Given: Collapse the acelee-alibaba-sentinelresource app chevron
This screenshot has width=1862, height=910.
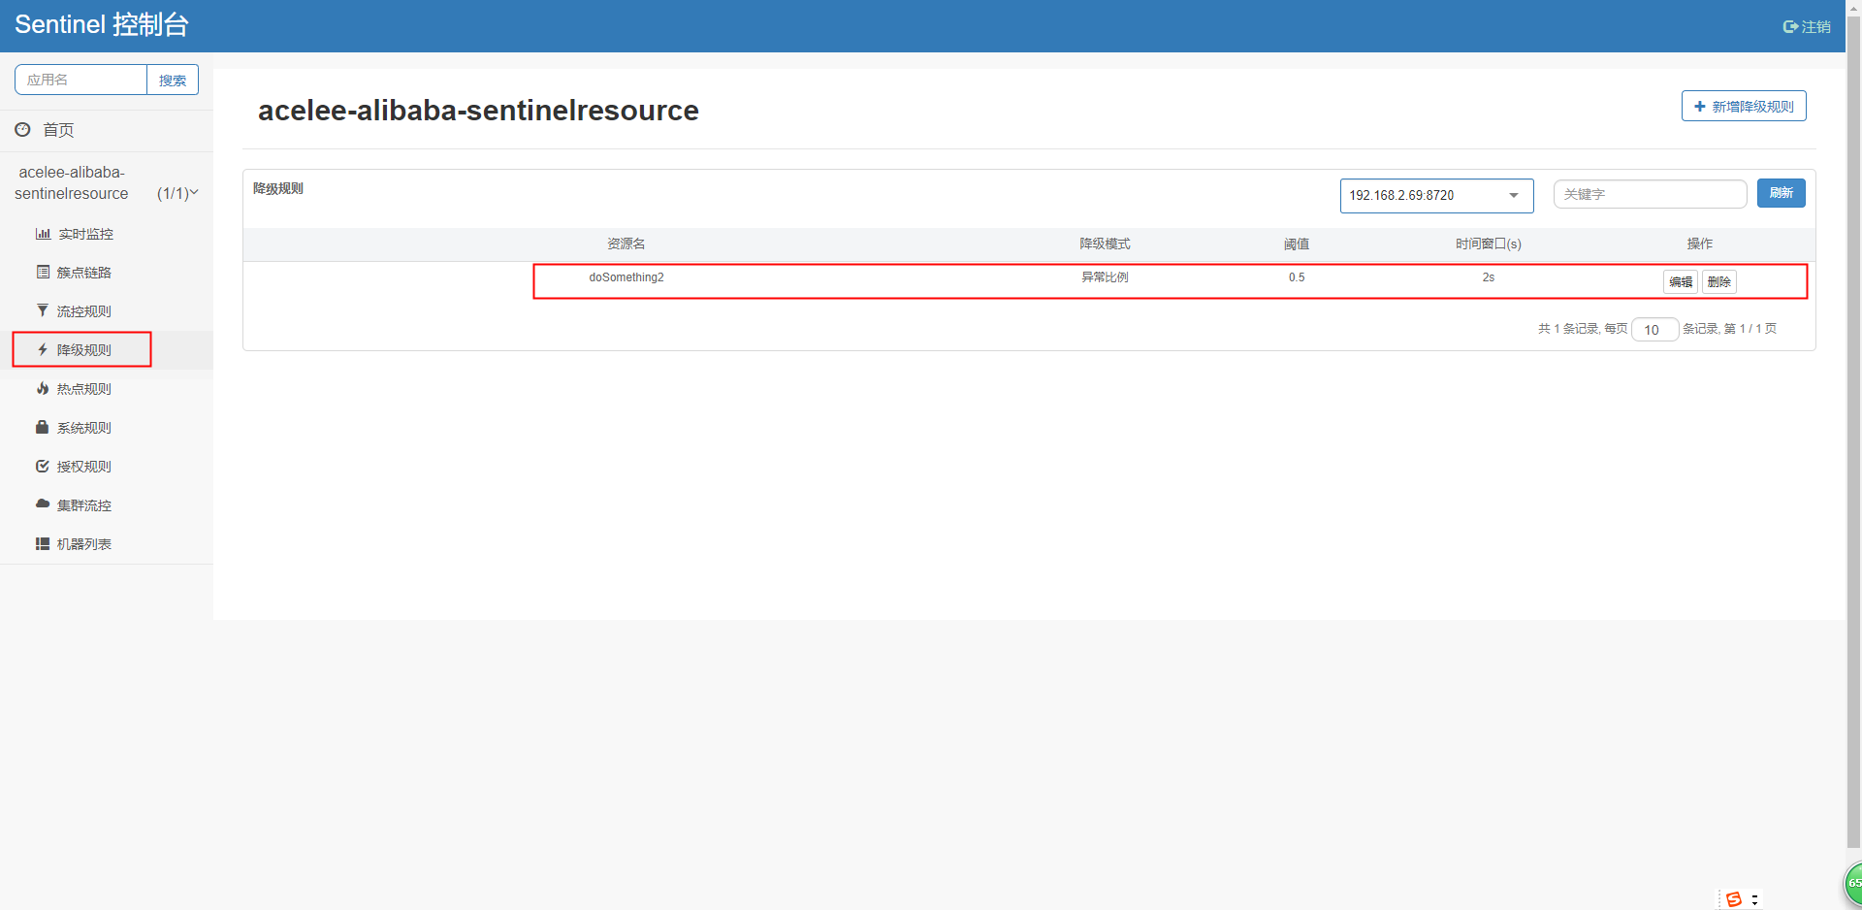Looking at the screenshot, I should click(194, 193).
